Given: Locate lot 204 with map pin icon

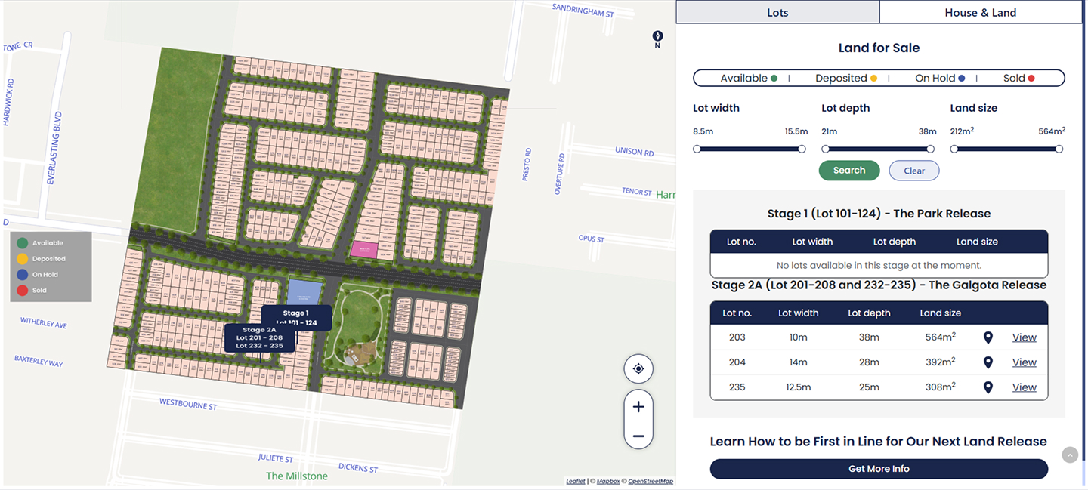Looking at the screenshot, I should (x=988, y=362).
